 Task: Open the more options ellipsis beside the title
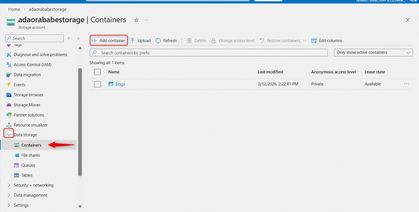click(x=146, y=20)
